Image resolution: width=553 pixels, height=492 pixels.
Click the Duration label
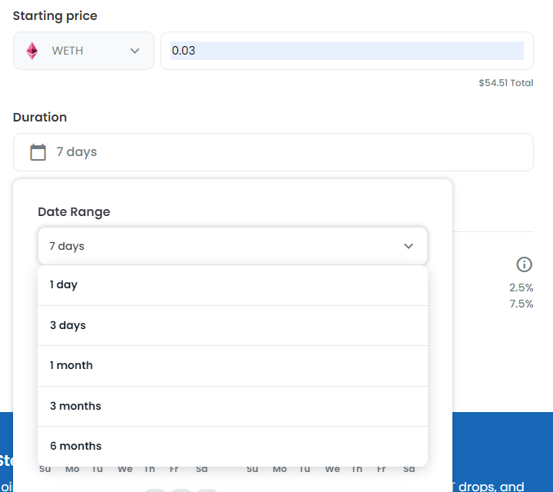40,117
